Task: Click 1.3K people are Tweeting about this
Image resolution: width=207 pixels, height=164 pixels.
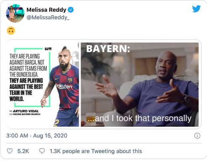Action: coord(96,151)
